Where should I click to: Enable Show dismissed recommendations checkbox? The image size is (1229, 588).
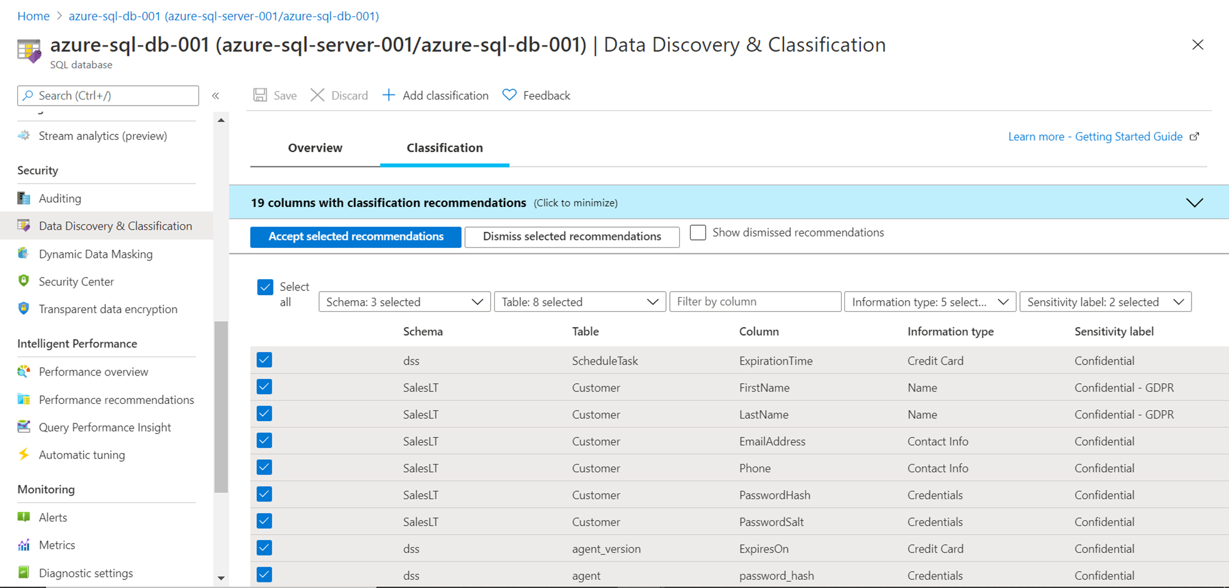698,233
